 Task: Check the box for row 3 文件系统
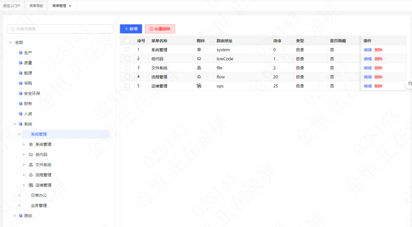click(x=127, y=68)
